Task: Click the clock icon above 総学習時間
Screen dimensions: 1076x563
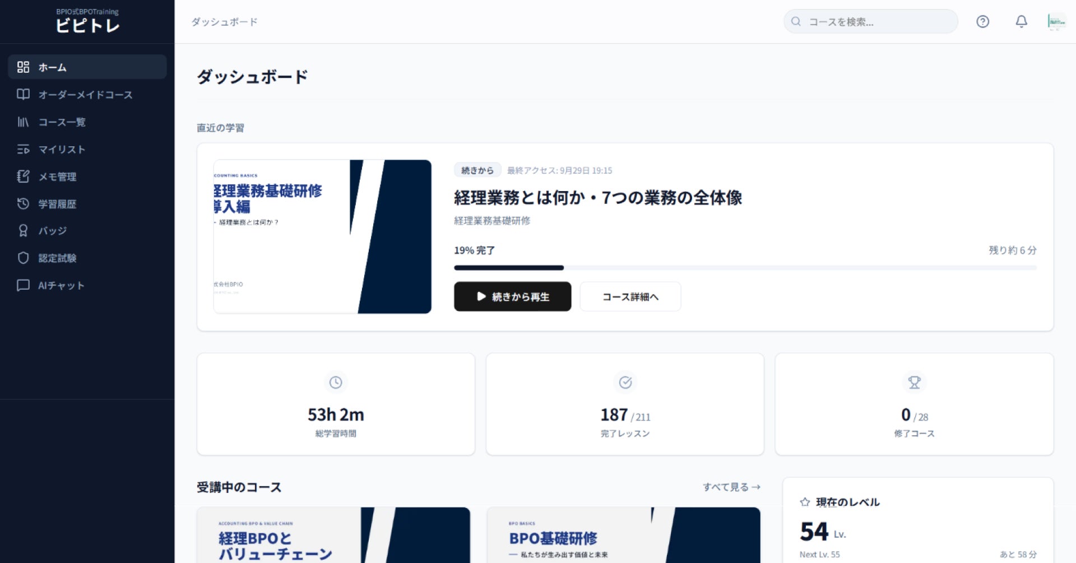Action: pos(336,382)
